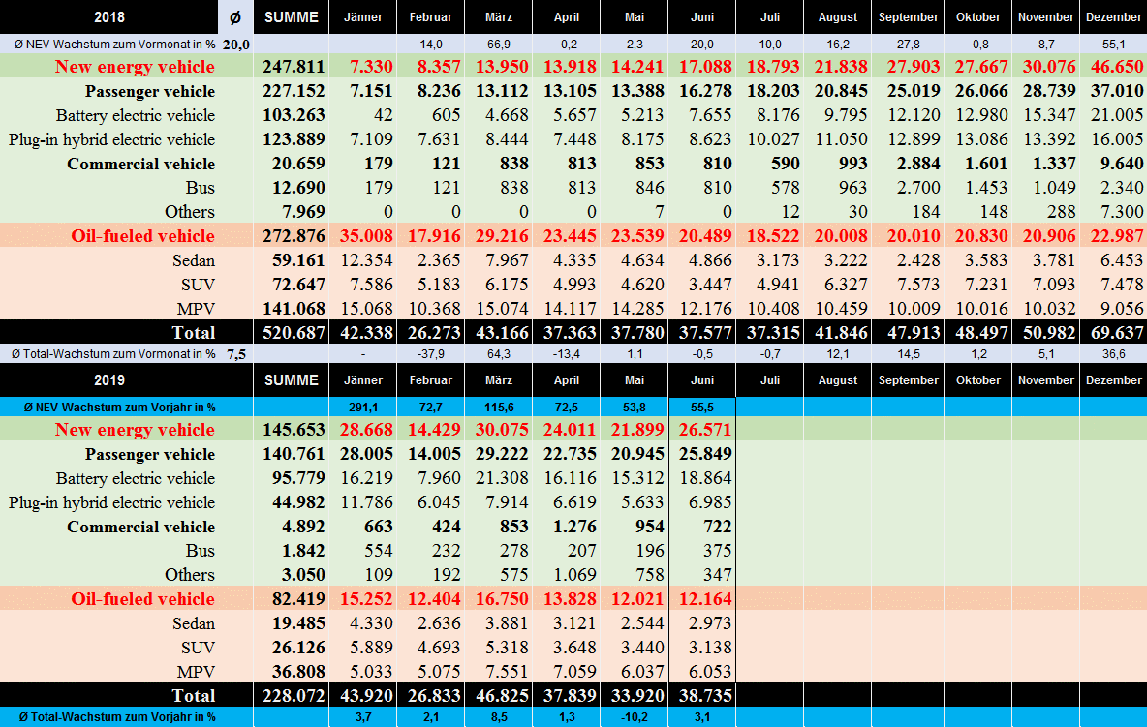Screen dimensions: 1147x727
Task: Click the Ø Total-Wachstum zum Vorjahr label
Action: [x=118, y=716]
